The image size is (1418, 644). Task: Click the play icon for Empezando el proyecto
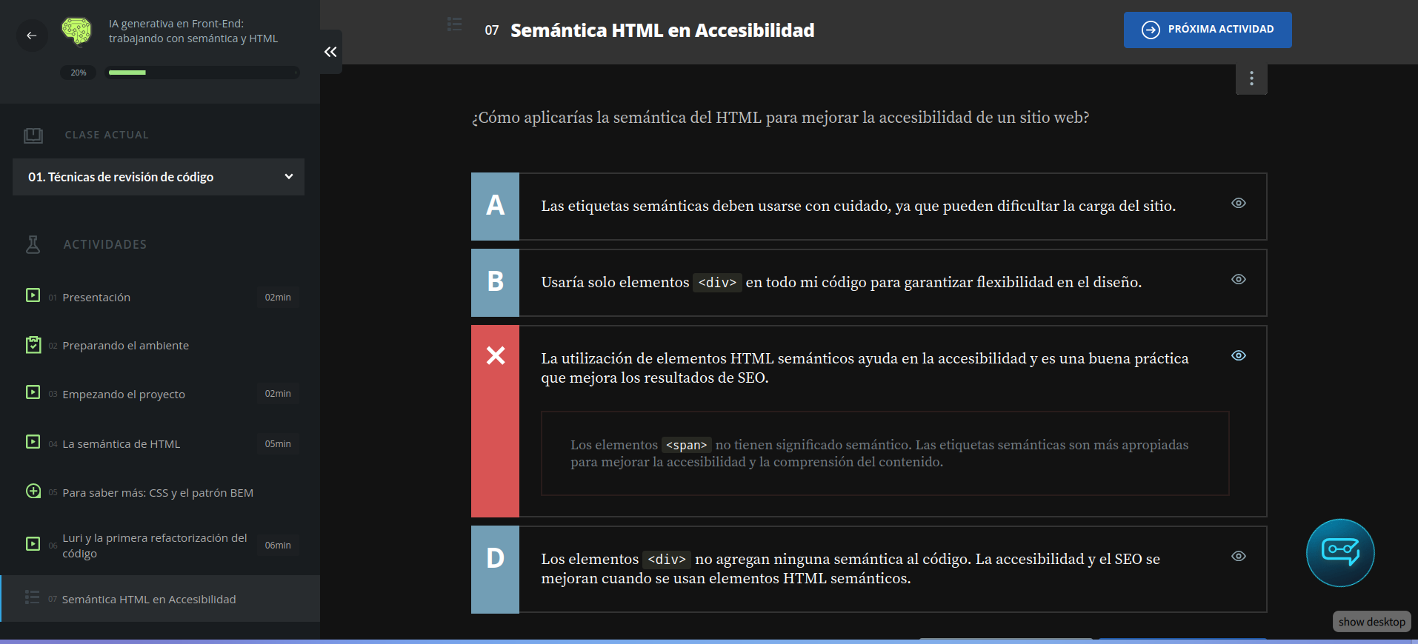click(x=33, y=392)
